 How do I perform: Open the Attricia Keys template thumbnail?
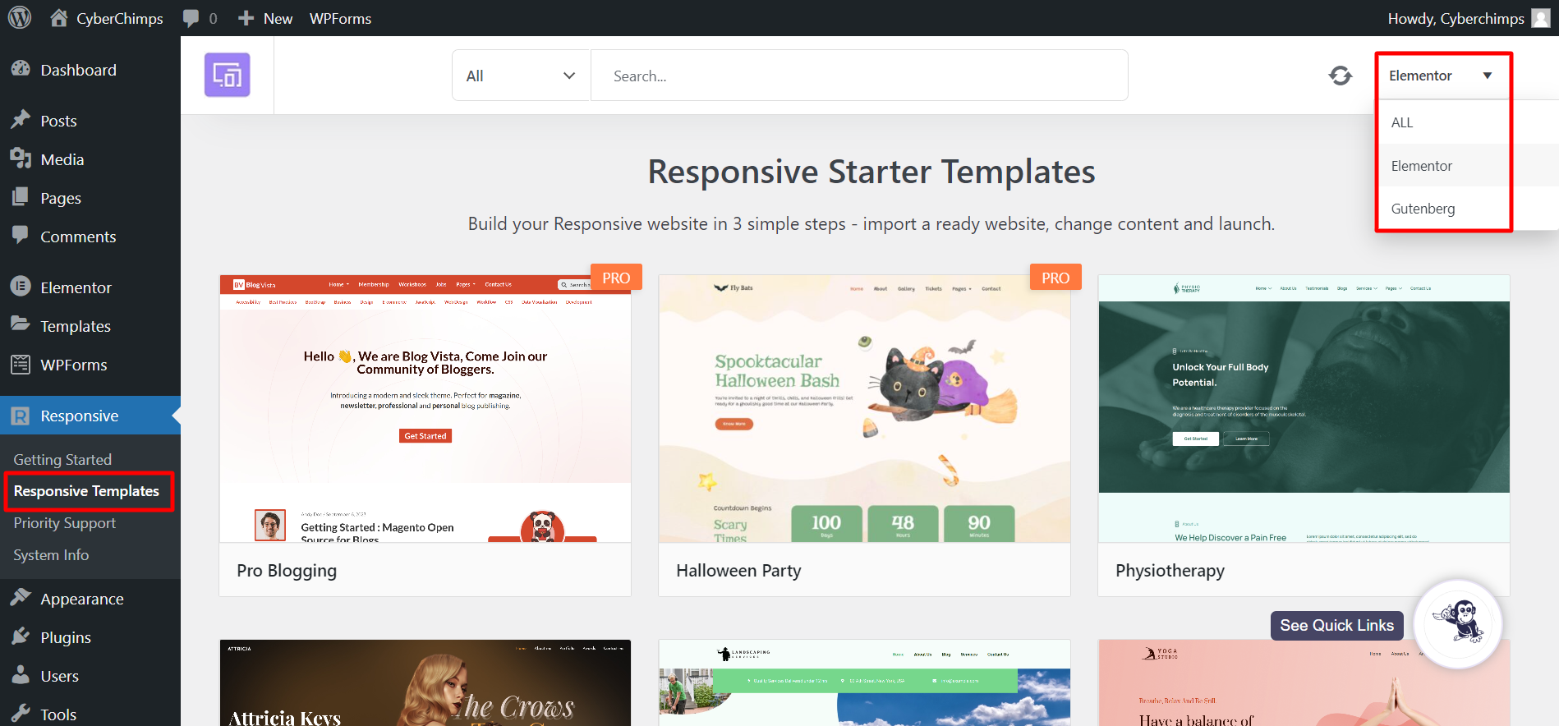tap(425, 682)
